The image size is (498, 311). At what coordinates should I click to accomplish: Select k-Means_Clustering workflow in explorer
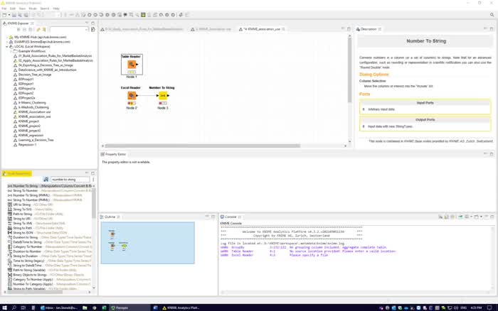(x=33, y=102)
